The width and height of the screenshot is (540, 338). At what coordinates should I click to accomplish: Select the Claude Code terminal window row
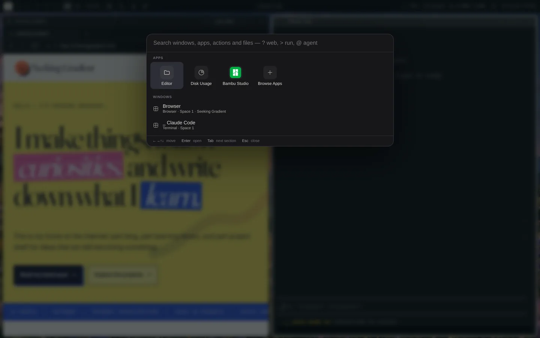click(x=270, y=125)
